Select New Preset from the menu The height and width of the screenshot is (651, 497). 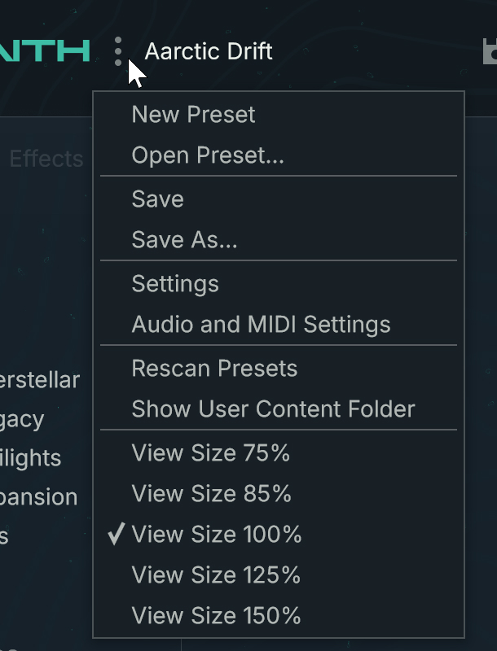pyautogui.click(x=193, y=115)
